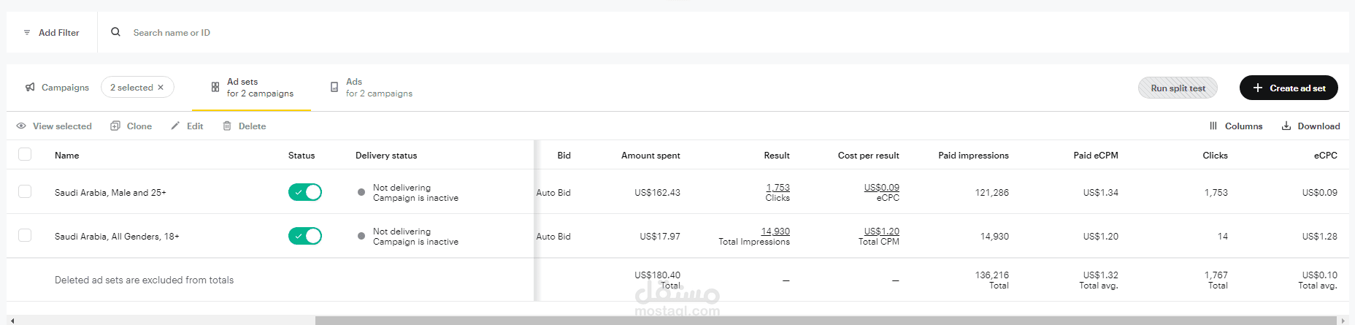Image resolution: width=1355 pixels, height=325 pixels.
Task: Open ad set Saudi Arabia, All Genders, 18+
Action: pyautogui.click(x=117, y=237)
